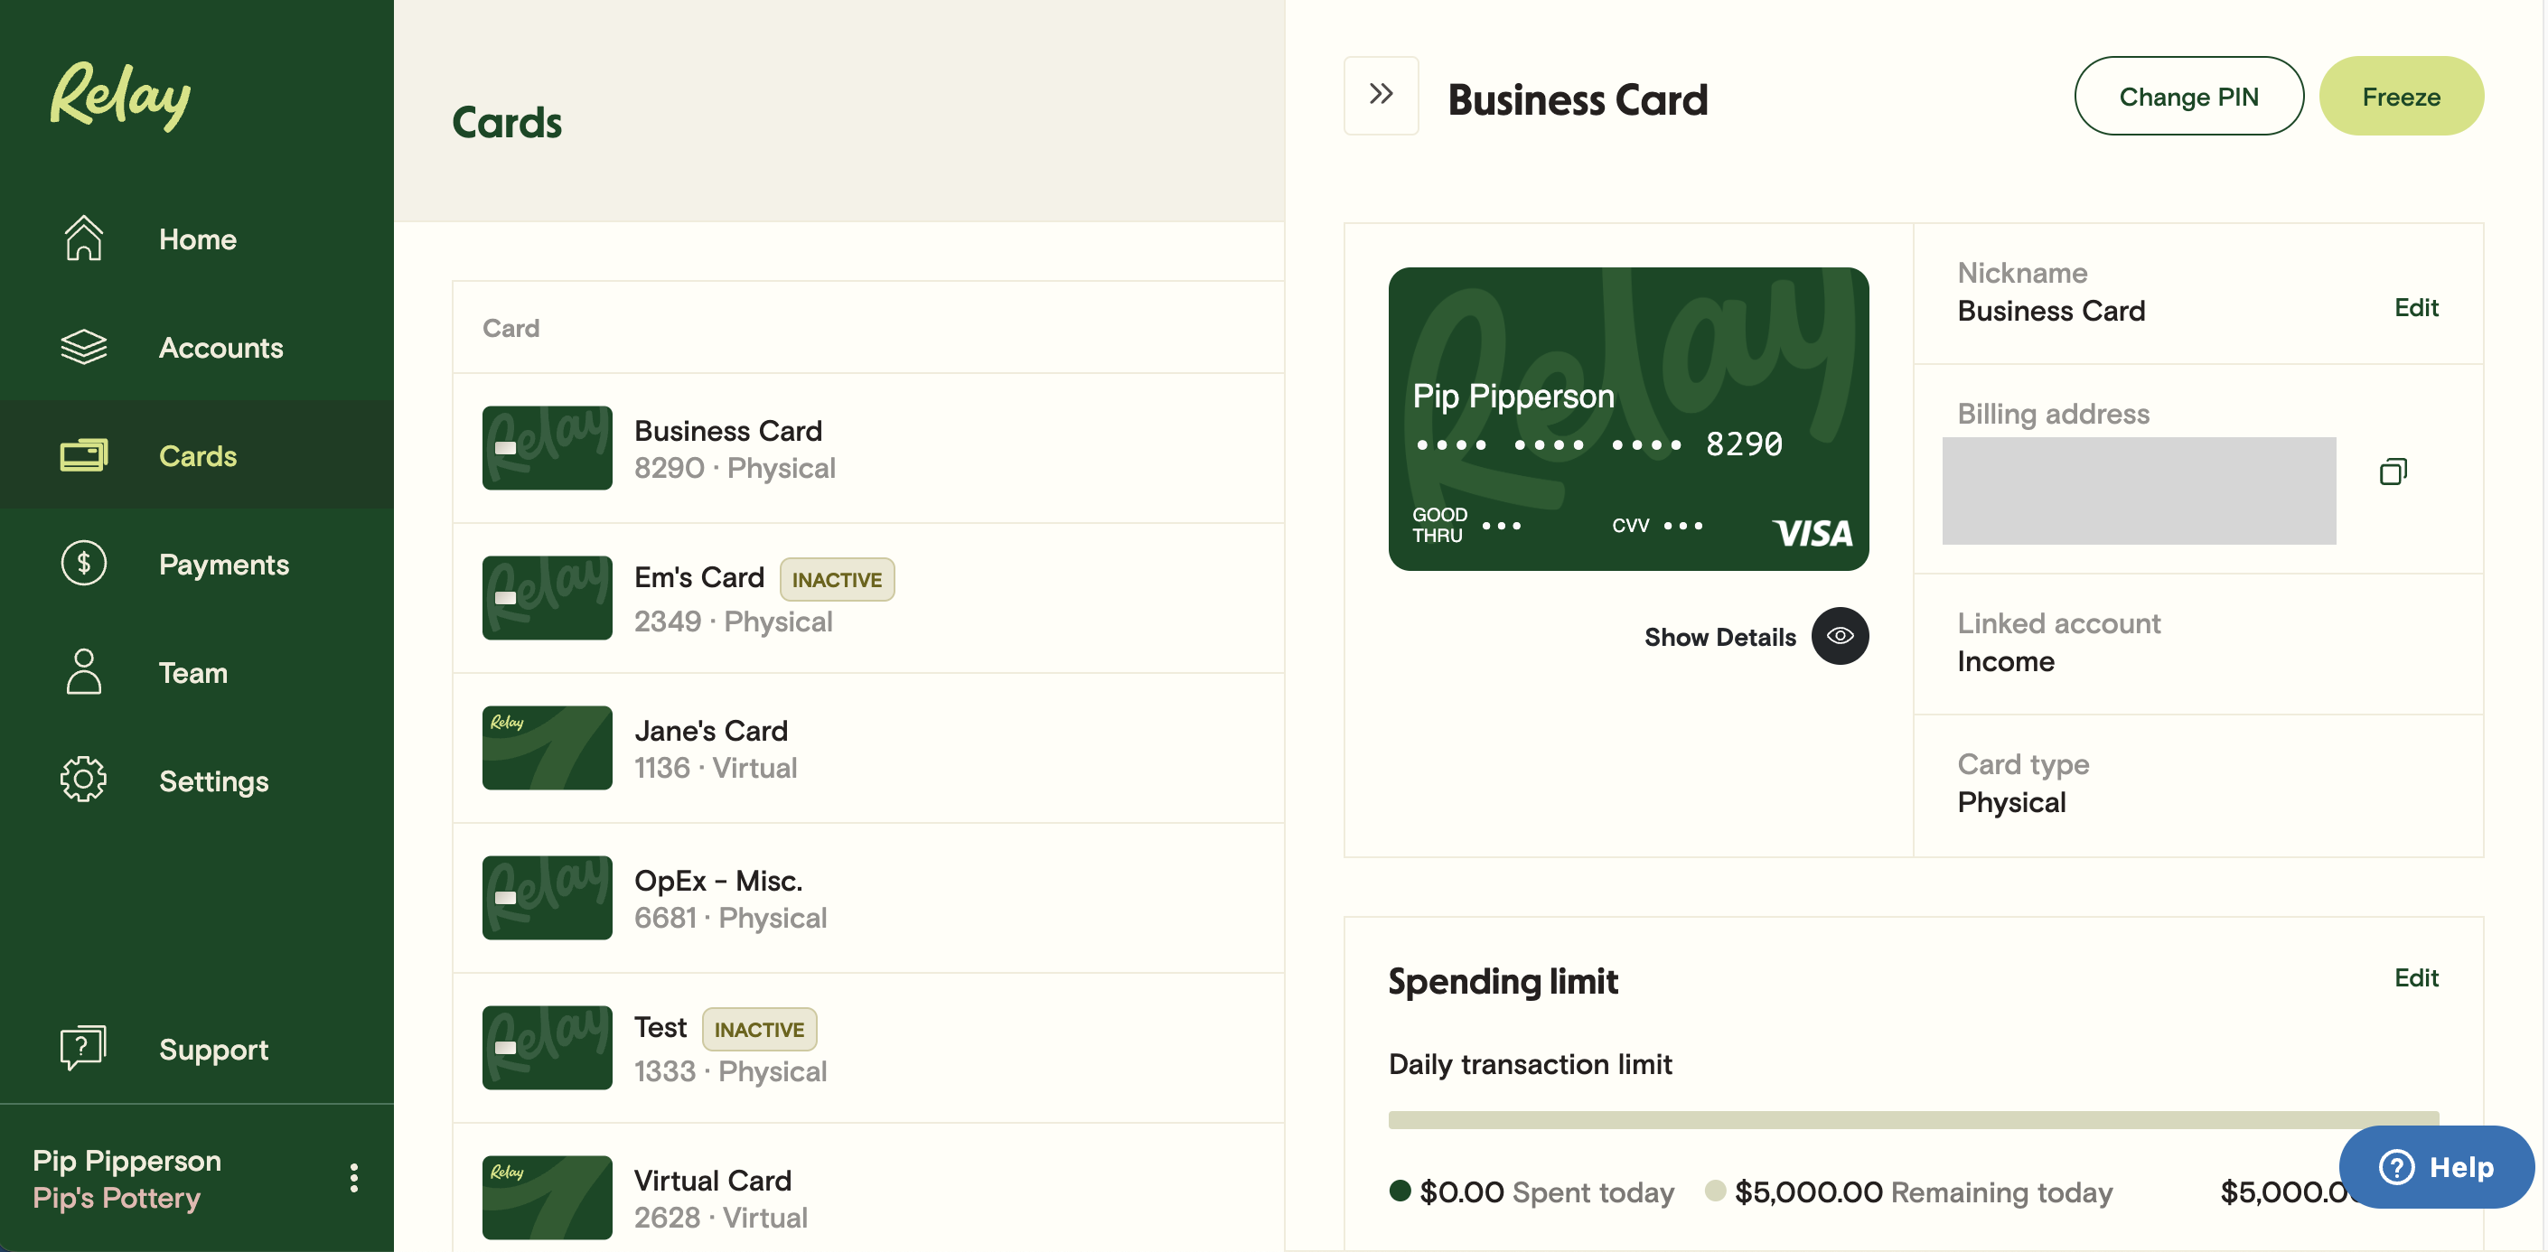2548x1252 pixels.
Task: Open the Help chat widget
Action: tap(2436, 1167)
